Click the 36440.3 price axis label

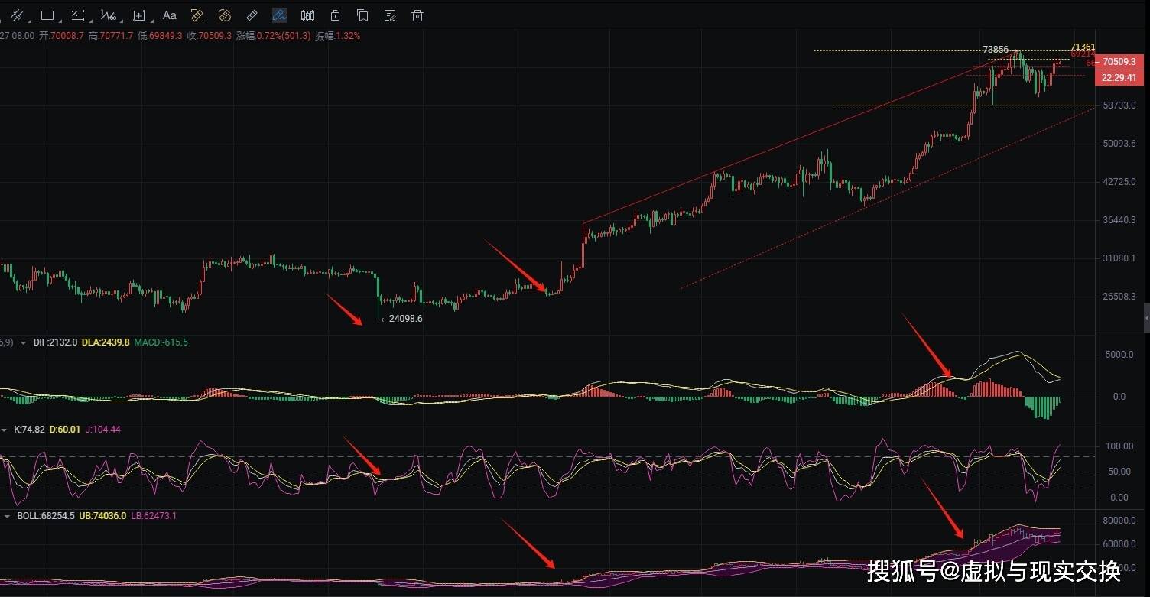tap(1119, 220)
